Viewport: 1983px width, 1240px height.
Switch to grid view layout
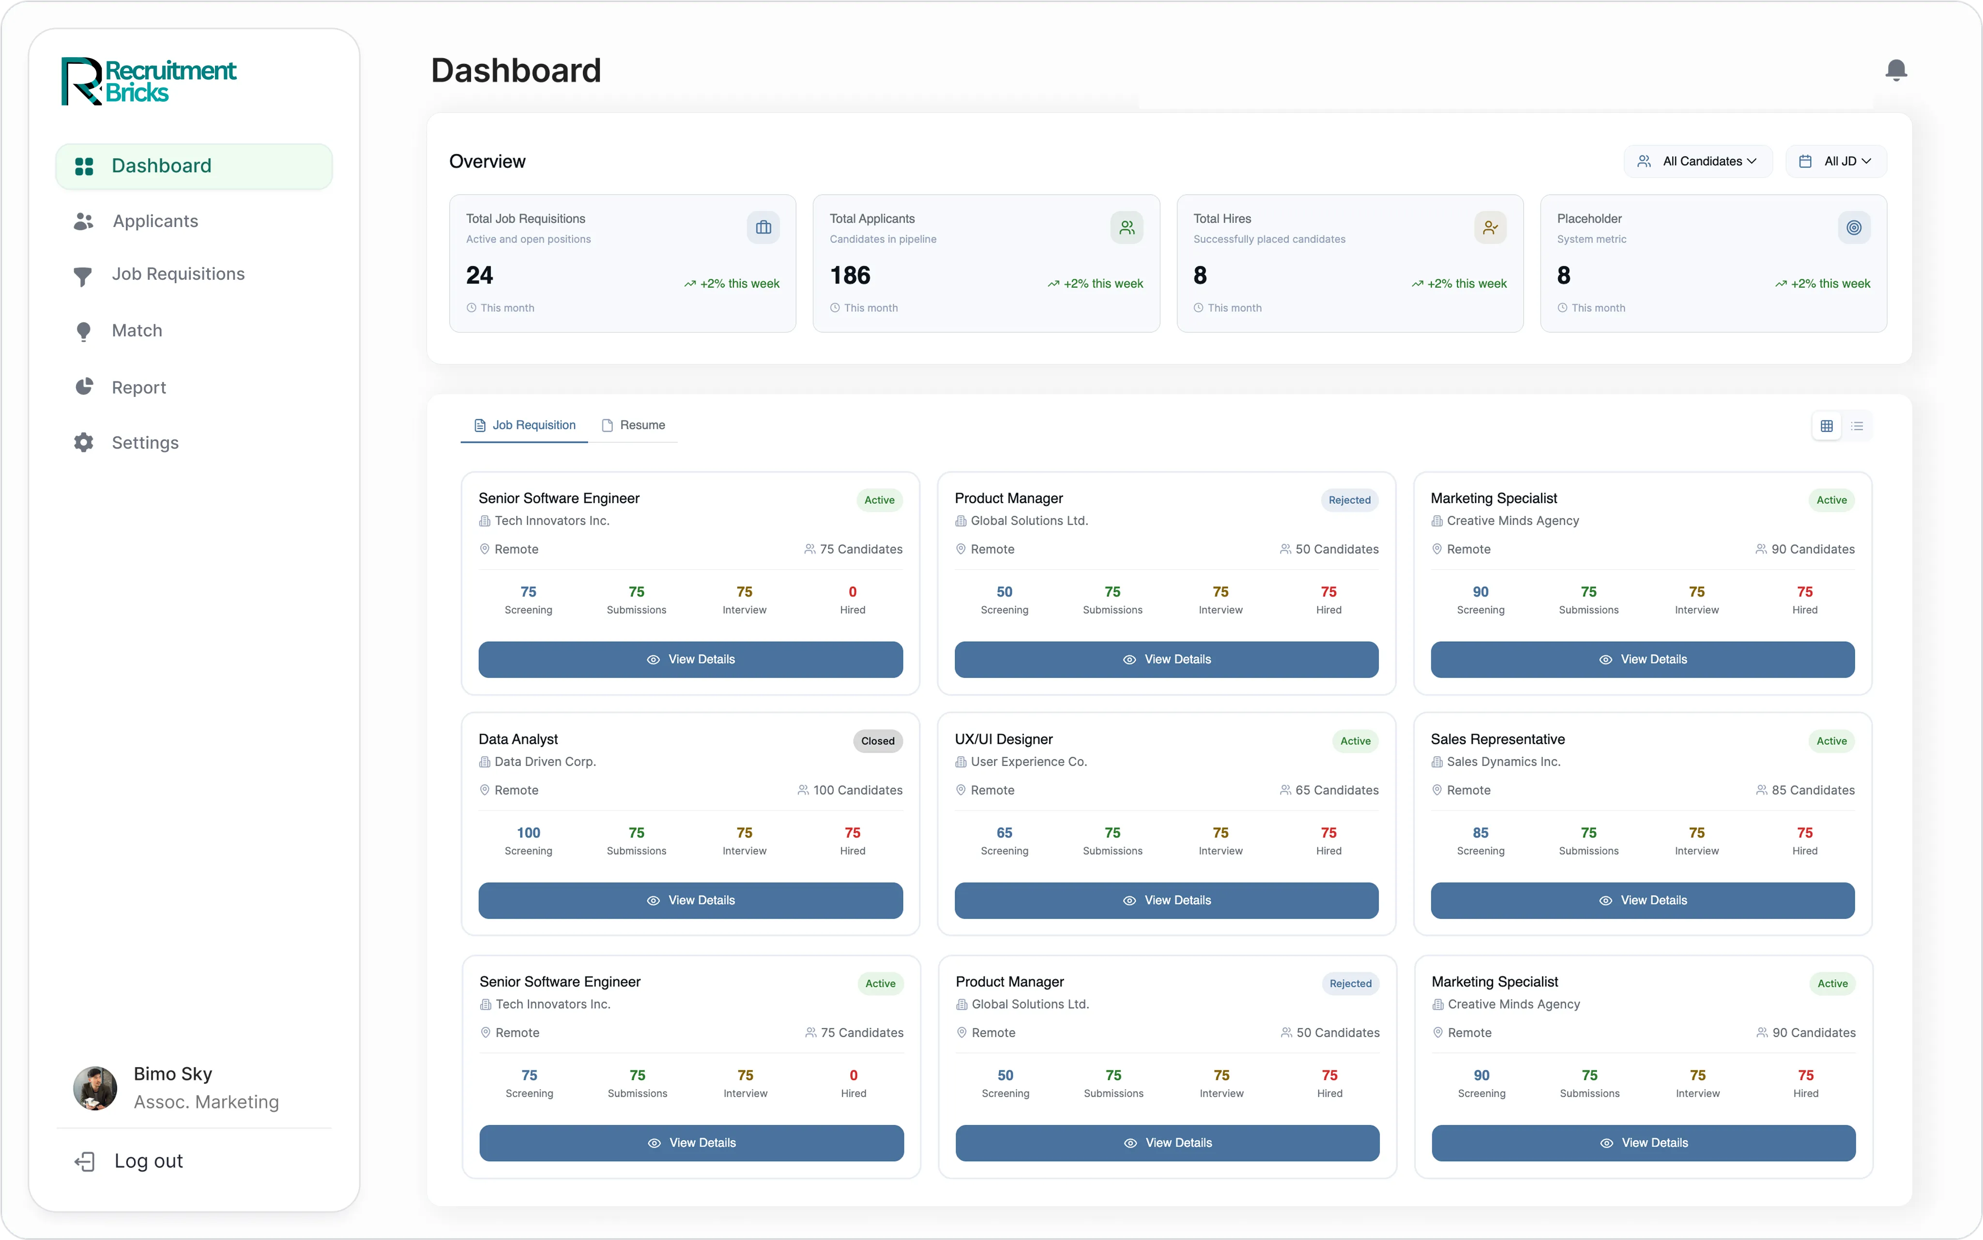[1826, 425]
